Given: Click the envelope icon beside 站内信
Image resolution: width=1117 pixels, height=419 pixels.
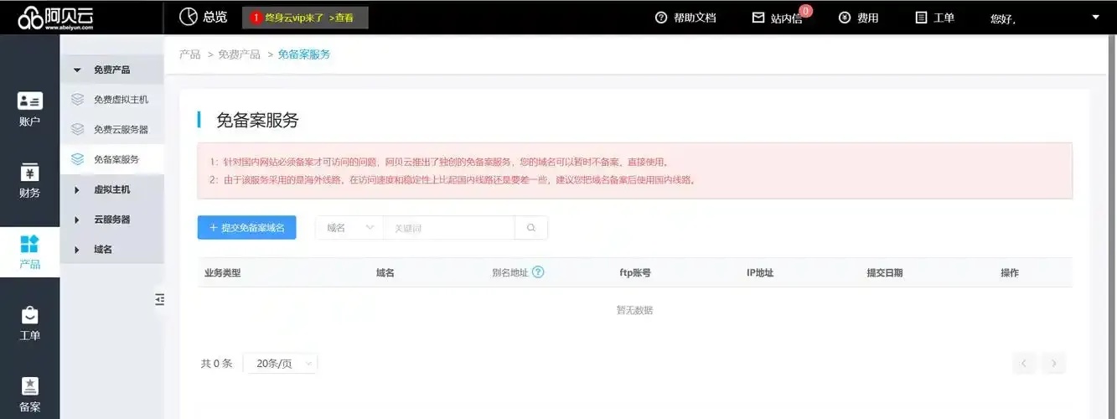Looking at the screenshot, I should [x=758, y=18].
